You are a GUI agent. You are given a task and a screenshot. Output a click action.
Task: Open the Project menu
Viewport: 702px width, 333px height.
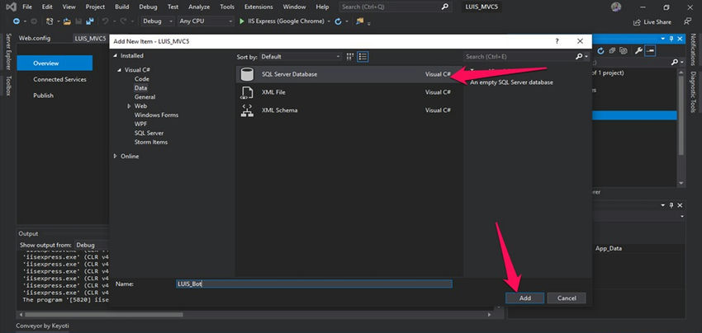95,7
